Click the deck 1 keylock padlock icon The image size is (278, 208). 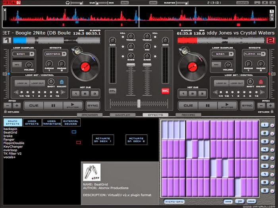[5, 111]
